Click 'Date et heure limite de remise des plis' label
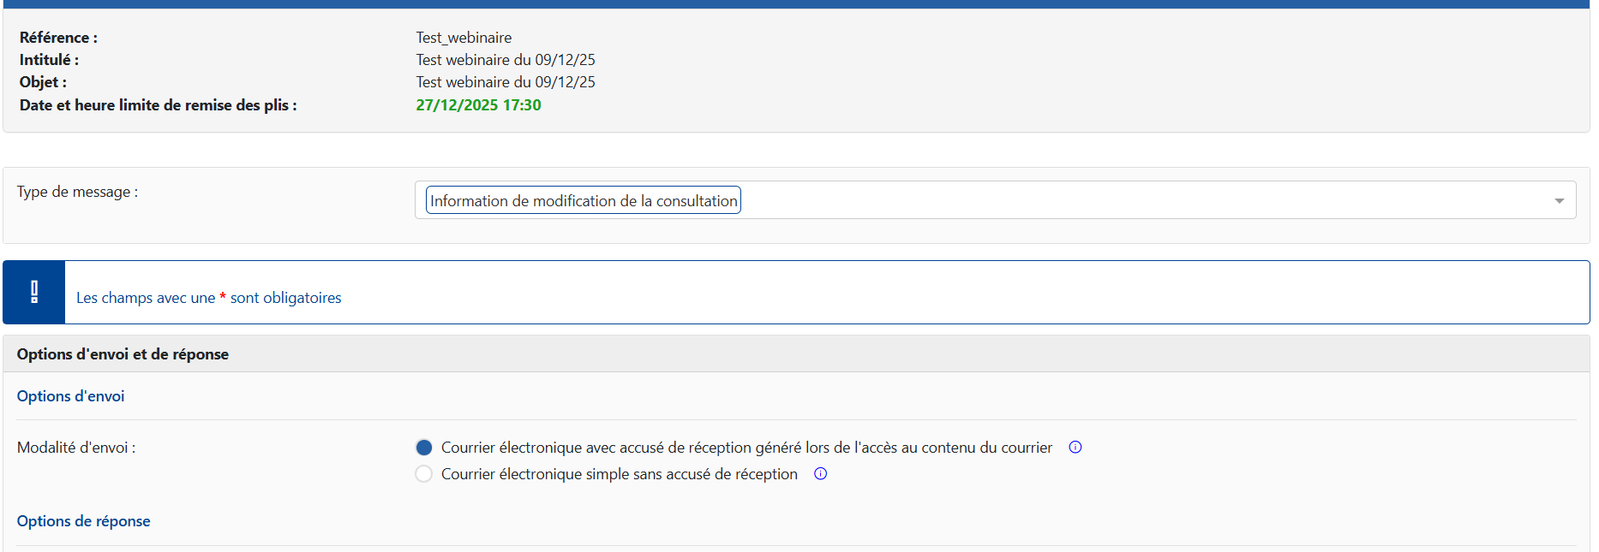The width and height of the screenshot is (1599, 552). 158,105
